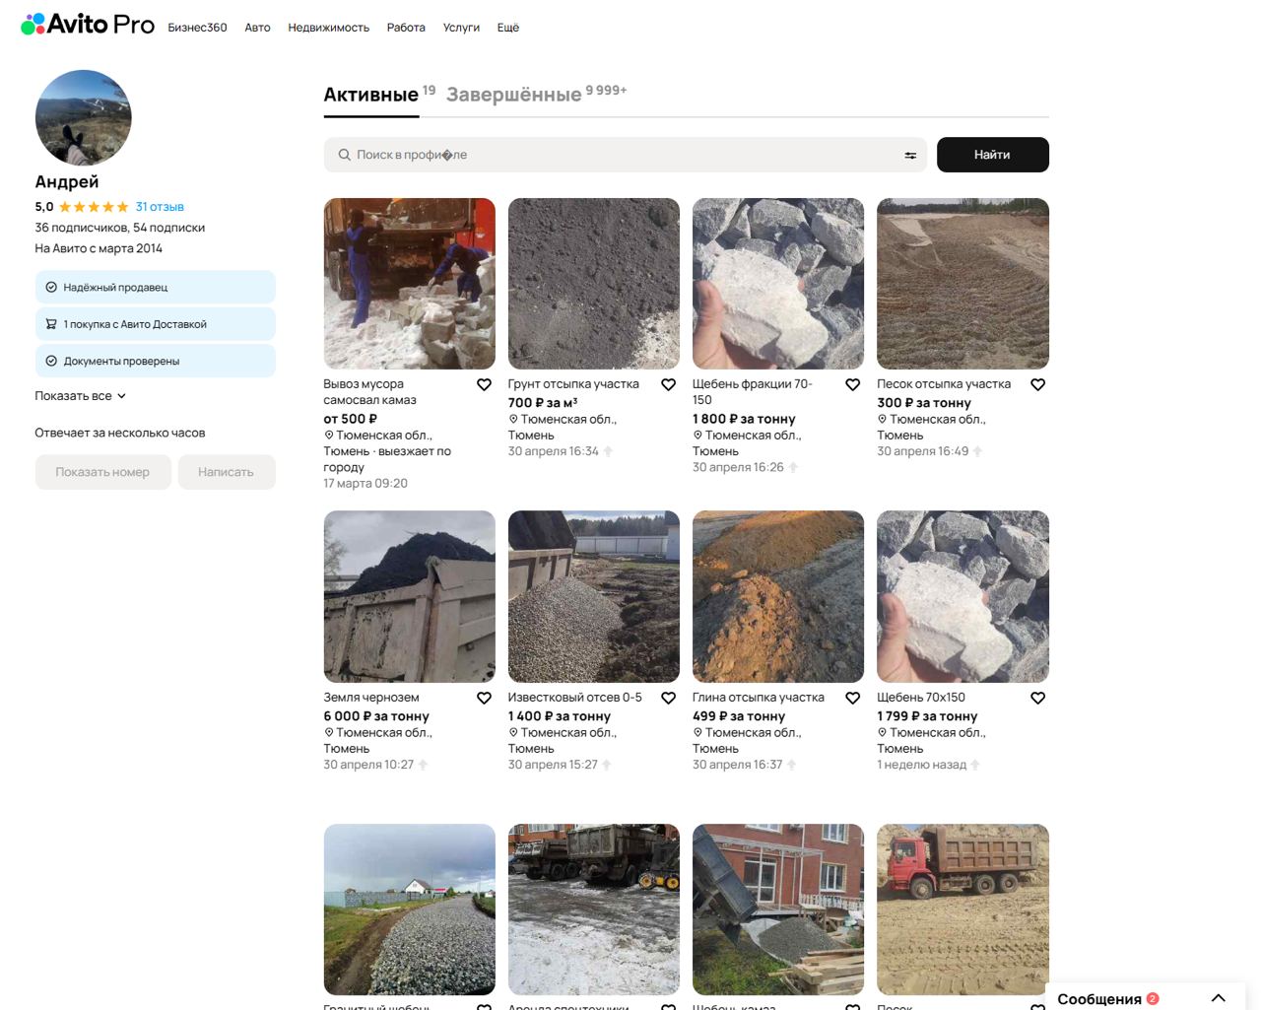Click the heart icon for Щебень 70х150
The image size is (1261, 1010).
[x=1037, y=699]
